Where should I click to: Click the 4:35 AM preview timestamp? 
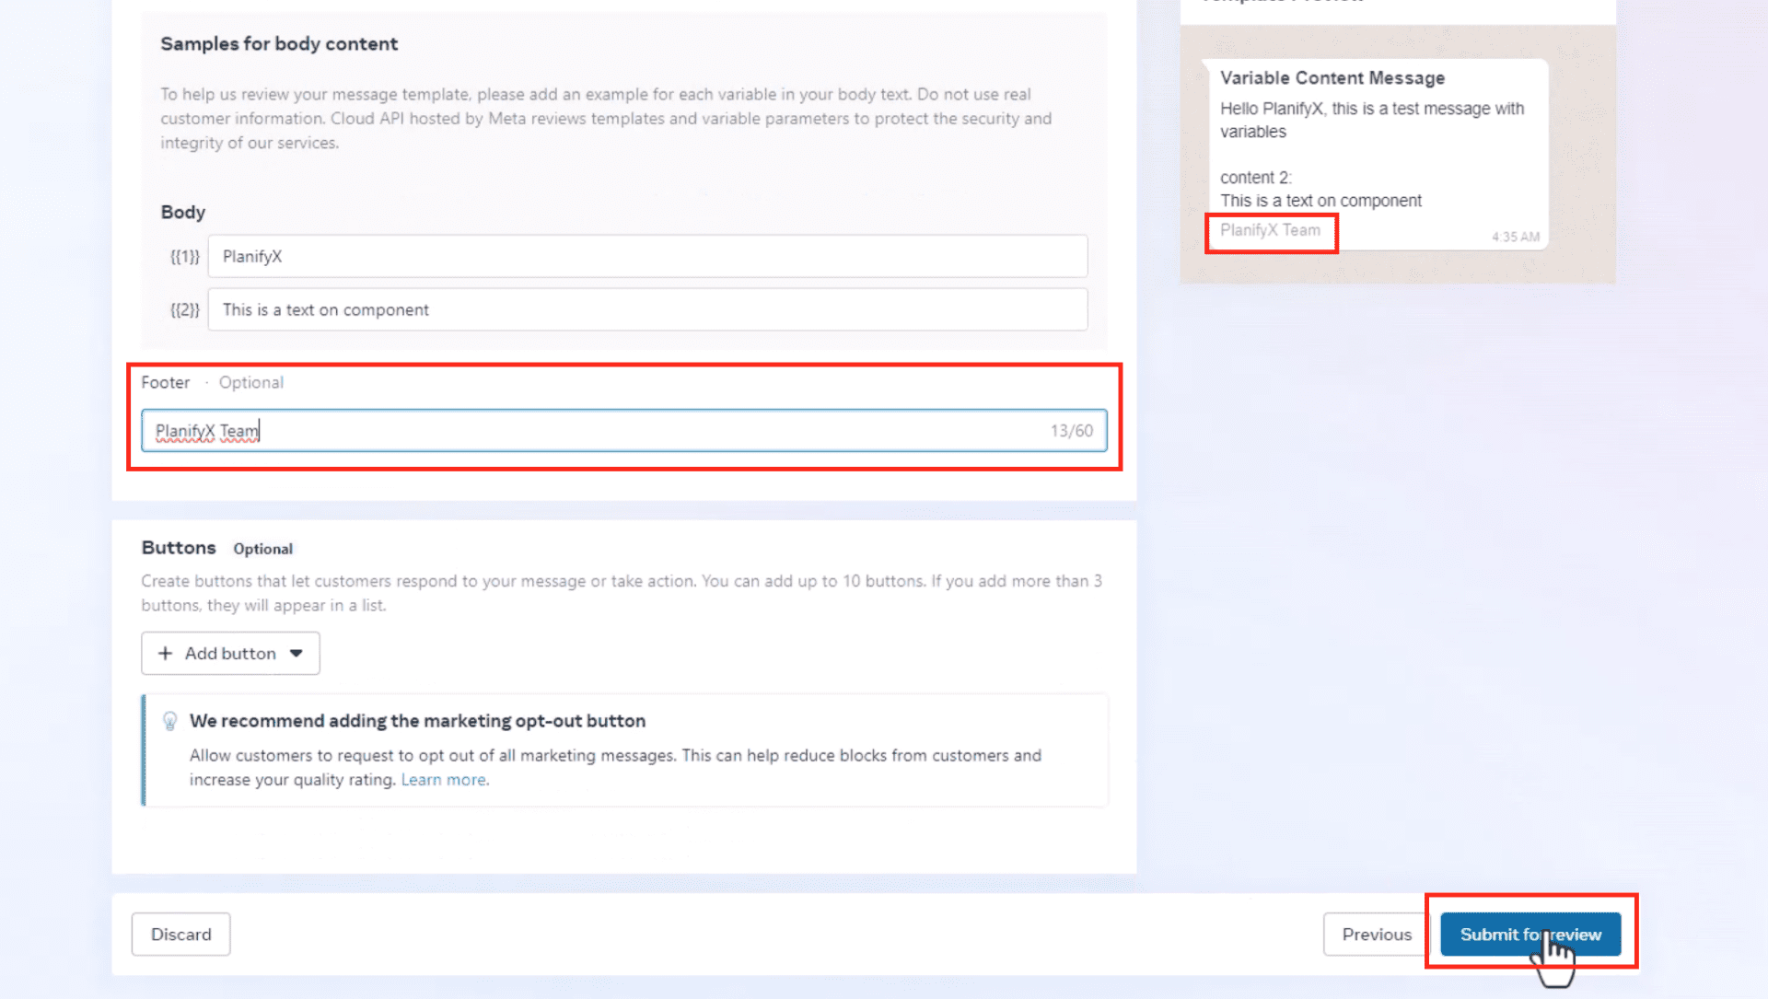click(x=1515, y=237)
